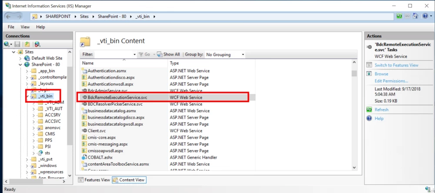
Task: Click the green refresh icon in the address bar
Action: (x=399, y=16)
